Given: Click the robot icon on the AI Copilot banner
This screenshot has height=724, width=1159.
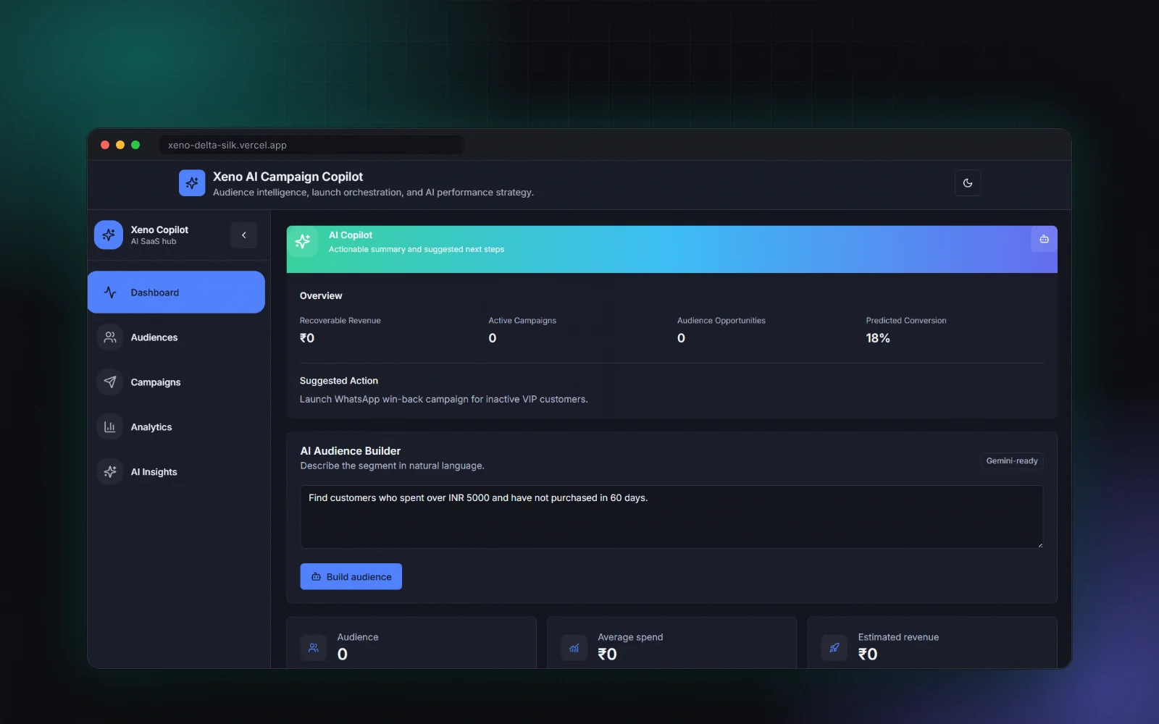Looking at the screenshot, I should pos(1044,239).
